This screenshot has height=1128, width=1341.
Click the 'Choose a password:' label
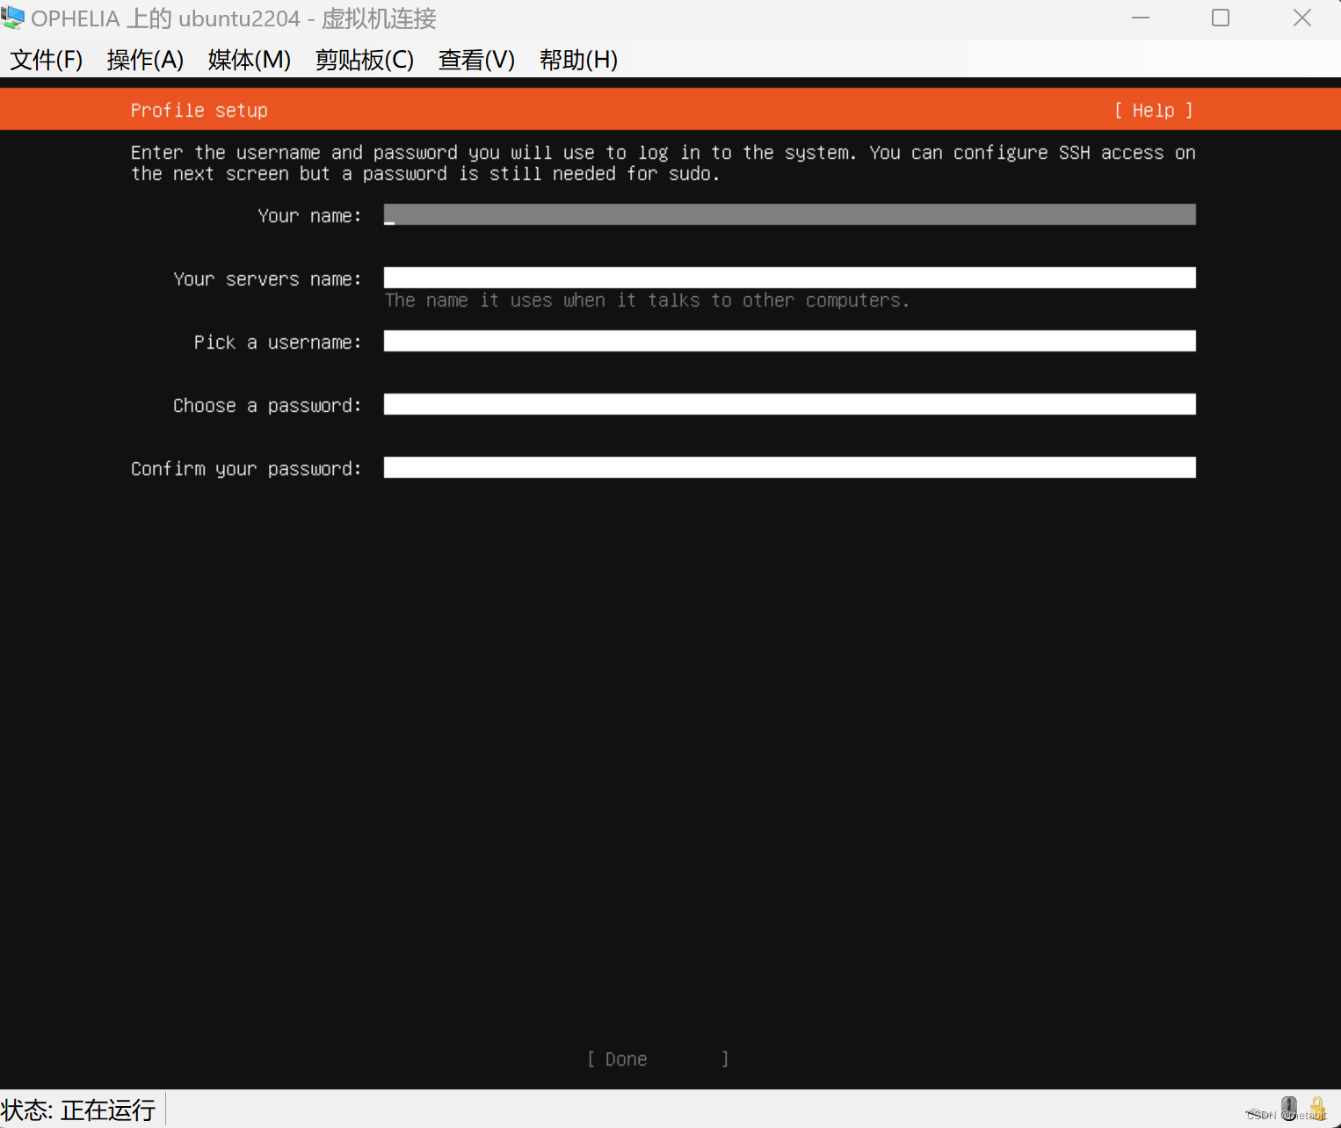pyautogui.click(x=267, y=406)
